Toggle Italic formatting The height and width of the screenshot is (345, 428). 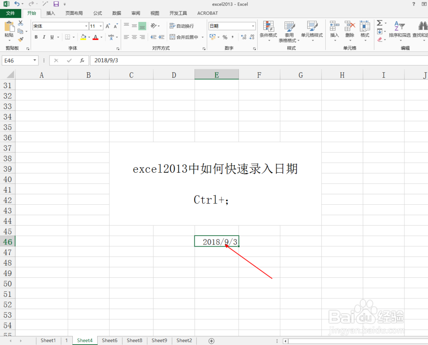pyautogui.click(x=44, y=37)
